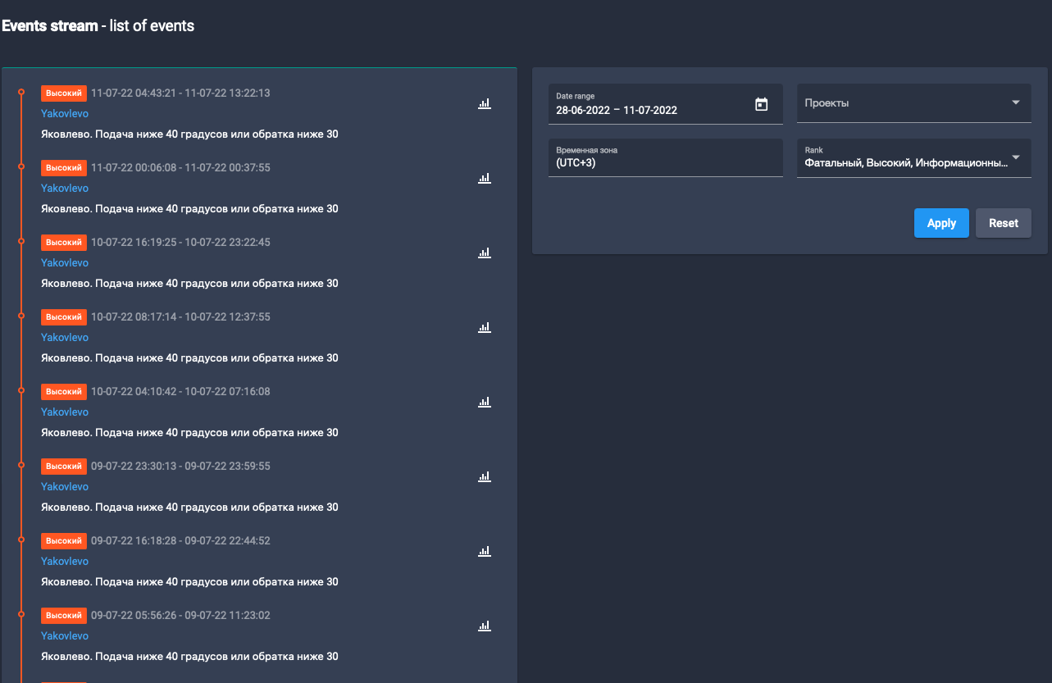Open chart for event 09-07-22 05:56:26
The height and width of the screenshot is (683, 1052).
click(484, 626)
